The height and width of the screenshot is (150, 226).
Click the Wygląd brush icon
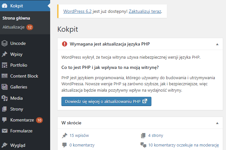point(5,145)
